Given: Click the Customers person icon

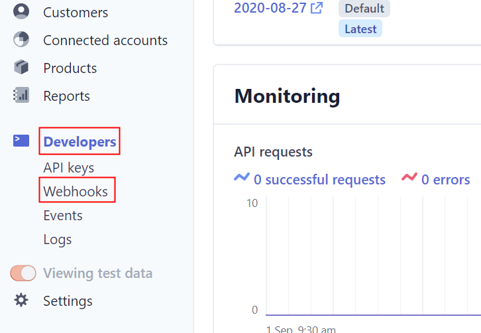Looking at the screenshot, I should click(21, 12).
